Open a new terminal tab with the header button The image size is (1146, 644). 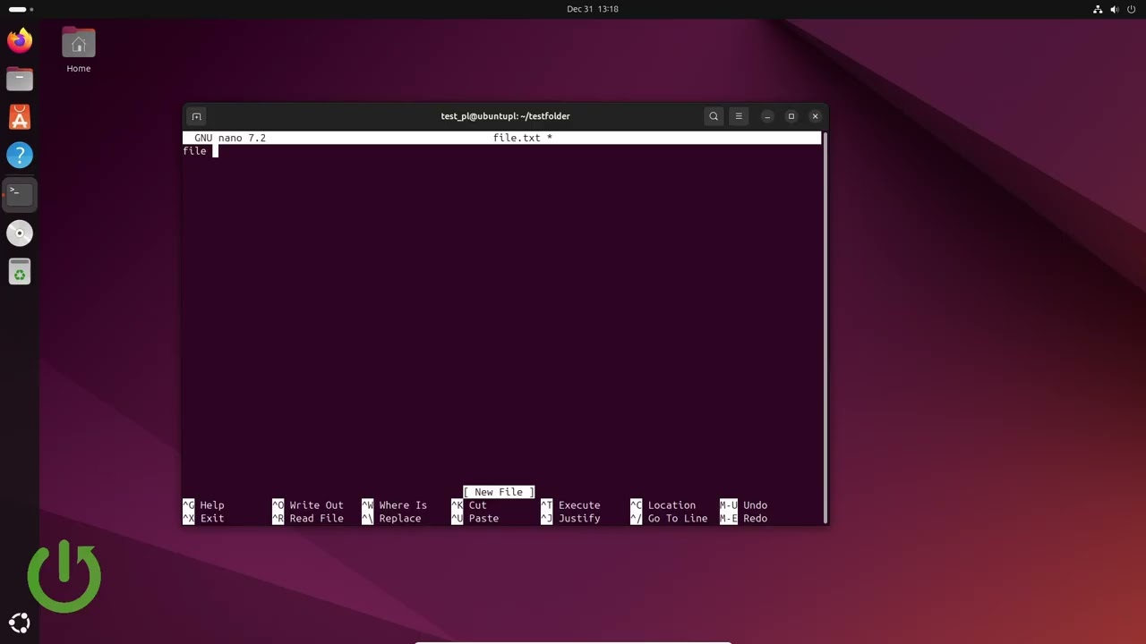coord(197,116)
